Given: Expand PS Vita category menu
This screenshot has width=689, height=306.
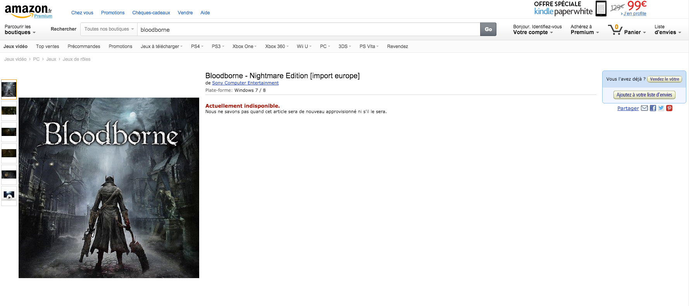Looking at the screenshot, I should click(369, 46).
